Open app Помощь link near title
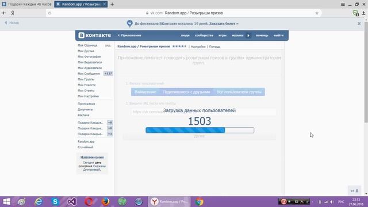Screen dimensions: 368x207 [214, 47]
